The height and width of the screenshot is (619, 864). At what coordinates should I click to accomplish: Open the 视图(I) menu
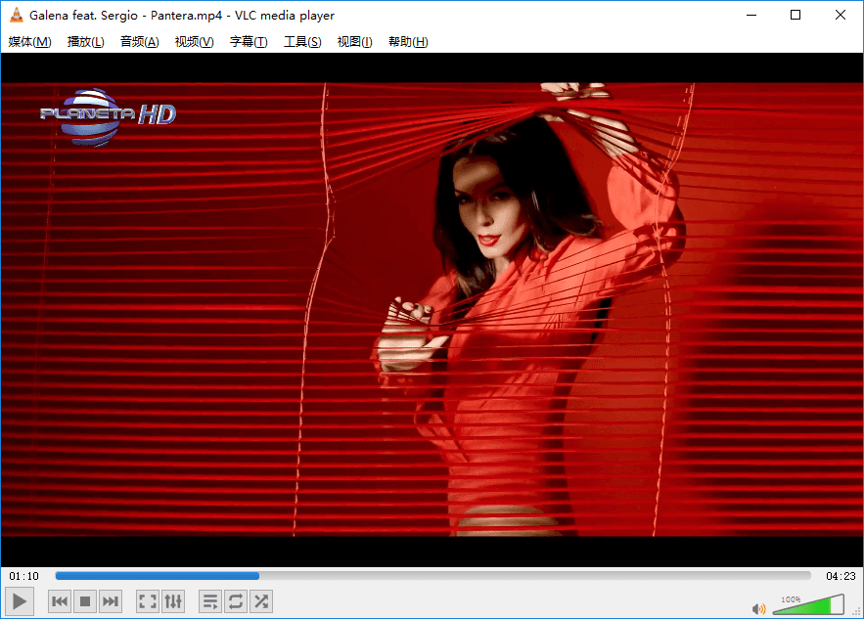[355, 42]
